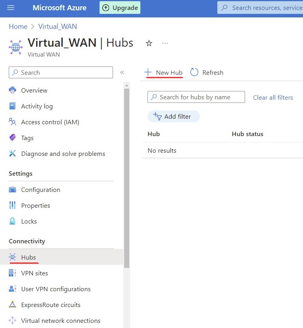This screenshot has height=328, width=303.
Task: Click the sidebar scrollbar thumb
Action: point(127,178)
